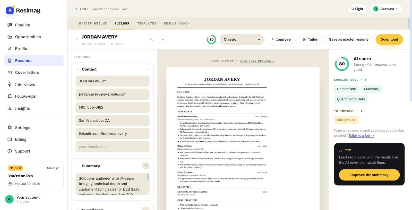View Insights chart item

click(34, 108)
